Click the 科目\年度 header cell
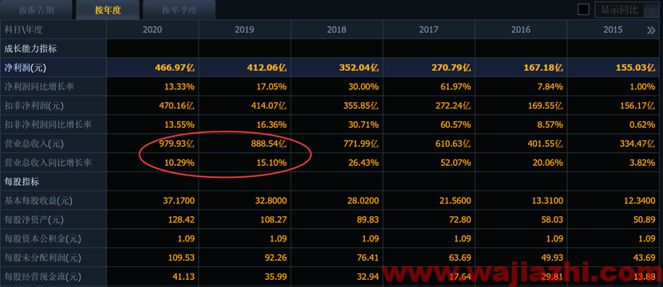The height and width of the screenshot is (287, 663). tap(53, 29)
